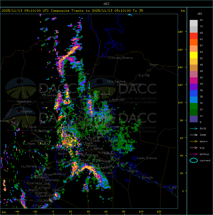Click the eb+bip legend label
The height and width of the screenshot is (215, 213).
pos(204,154)
